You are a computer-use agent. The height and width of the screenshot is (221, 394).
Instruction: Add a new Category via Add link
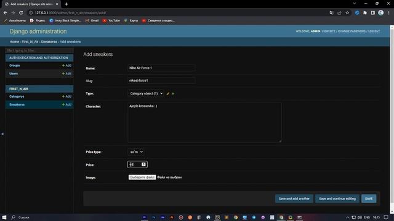(67, 96)
